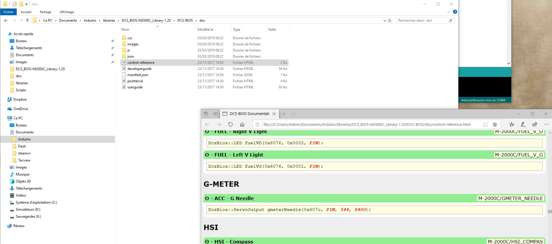The width and height of the screenshot is (552, 244).
Task: Reload the DCS-BIOS documentation page
Action: [x=230, y=124]
